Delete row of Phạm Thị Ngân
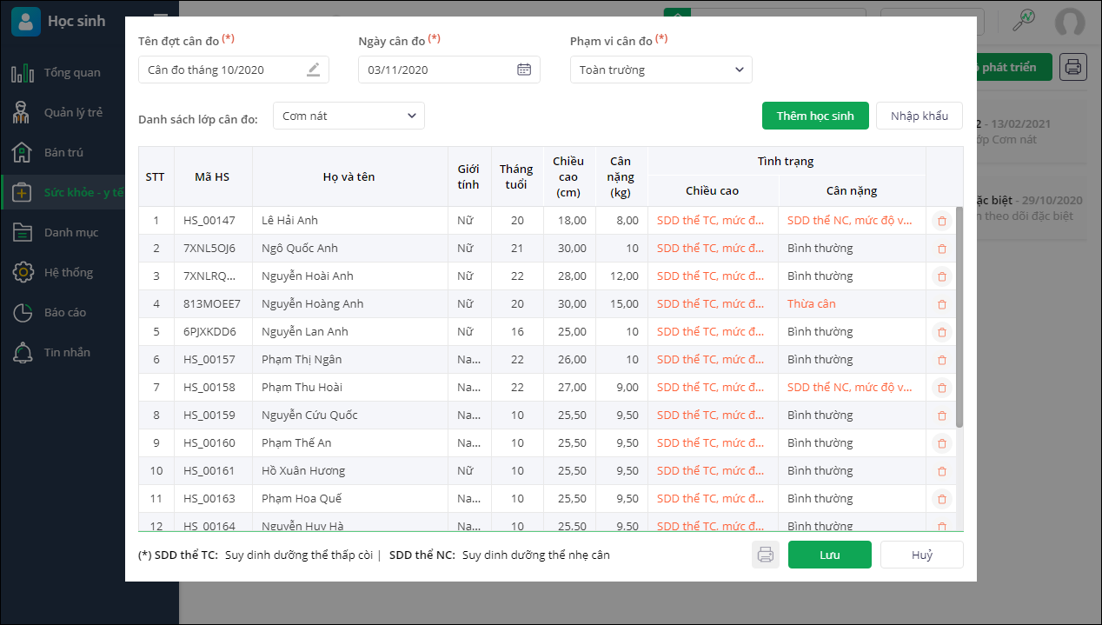The width and height of the screenshot is (1102, 625). tap(941, 360)
